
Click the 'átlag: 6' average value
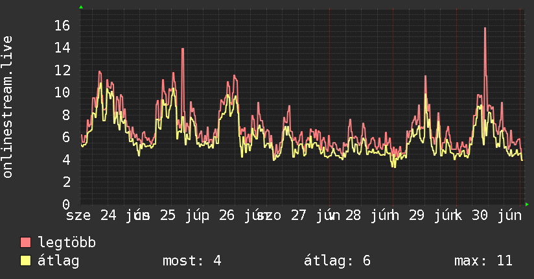click(337, 261)
